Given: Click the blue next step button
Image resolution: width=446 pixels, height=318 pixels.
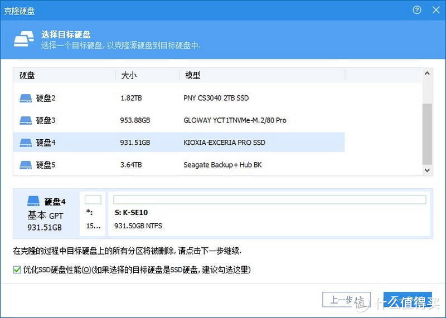Looking at the screenshot, I should click(408, 300).
